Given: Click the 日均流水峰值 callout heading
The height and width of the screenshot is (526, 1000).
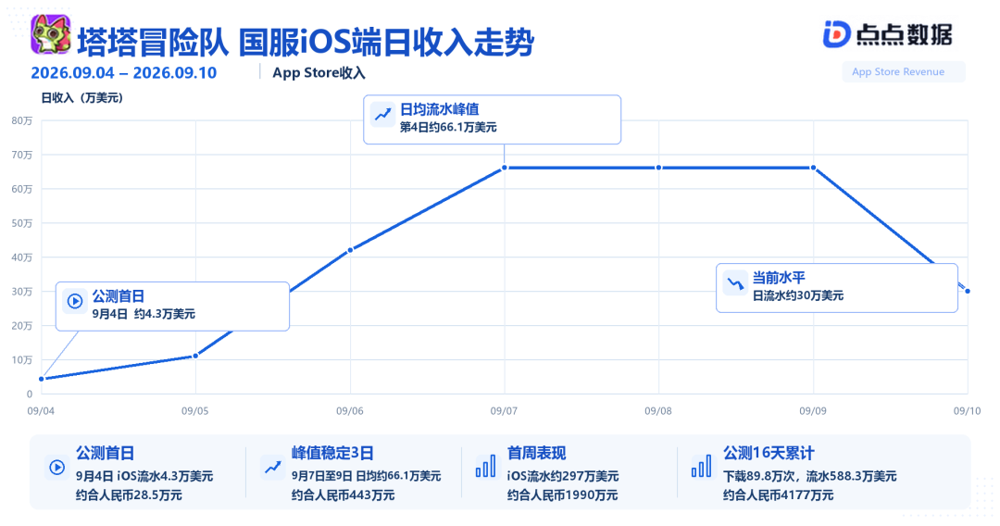Looking at the screenshot, I should coord(440,109).
